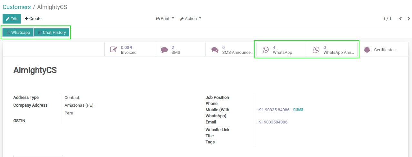This screenshot has width=412, height=157.
Task: Expand the Action dropdown menu
Action: tap(190, 19)
